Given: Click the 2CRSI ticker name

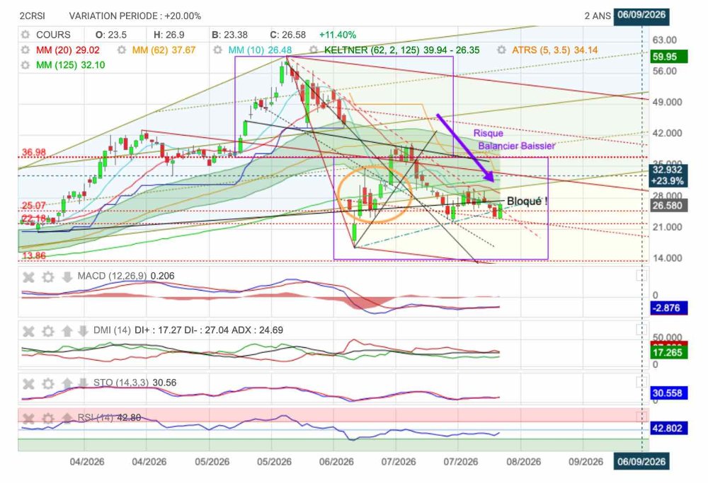Looking at the screenshot, I should coord(33,16).
